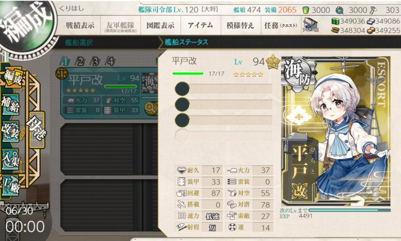Select fleet tab 3
Image resolution: width=401 pixels, height=241 pixels.
(x=96, y=61)
